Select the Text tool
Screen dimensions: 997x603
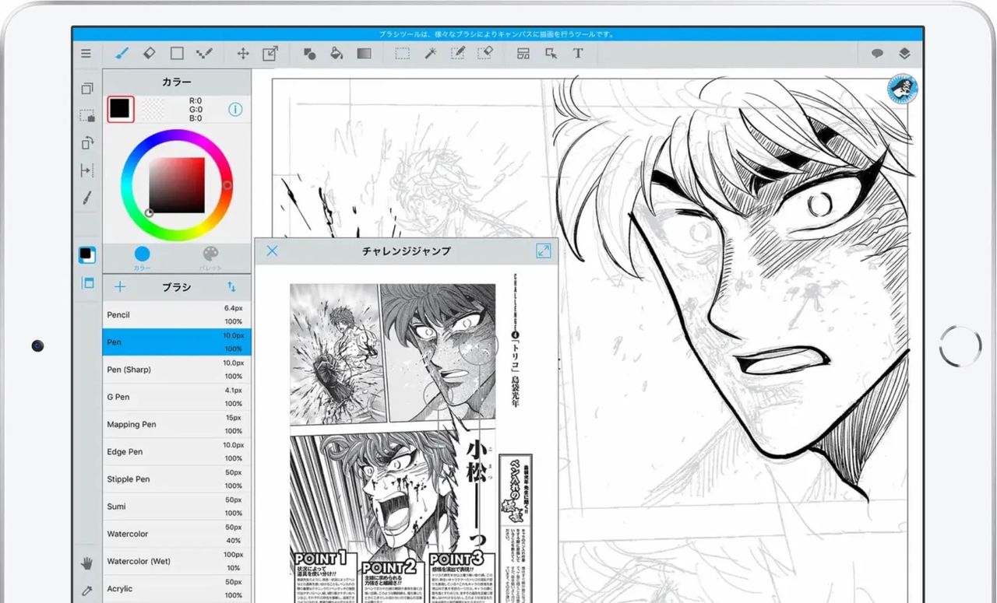point(578,54)
